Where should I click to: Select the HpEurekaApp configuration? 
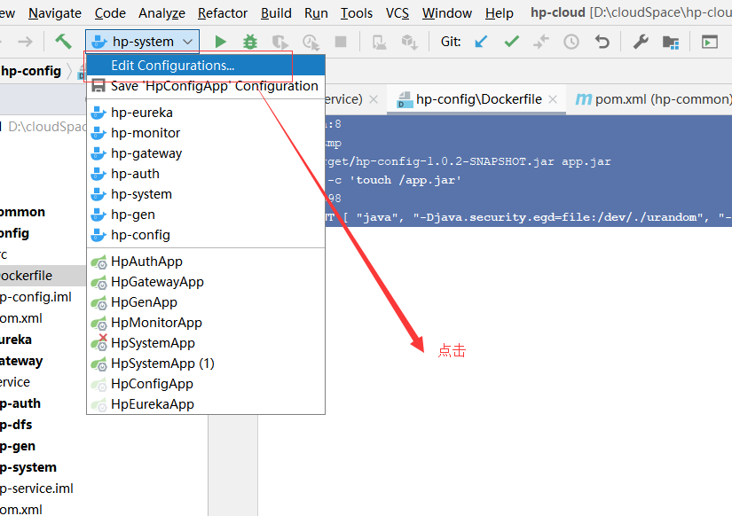206,404
